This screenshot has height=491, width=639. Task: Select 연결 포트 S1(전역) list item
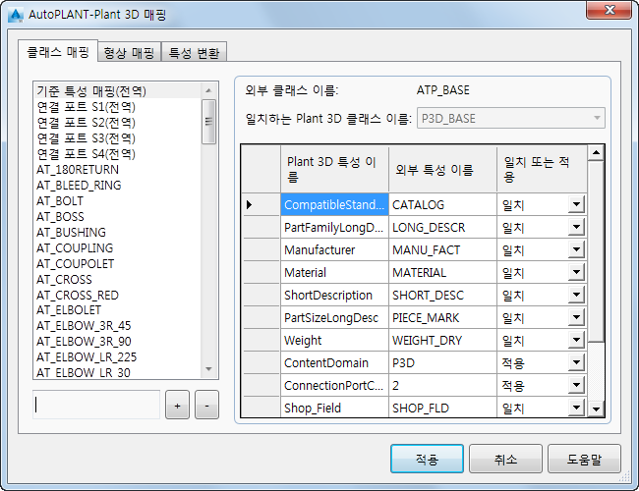pyautogui.click(x=117, y=107)
